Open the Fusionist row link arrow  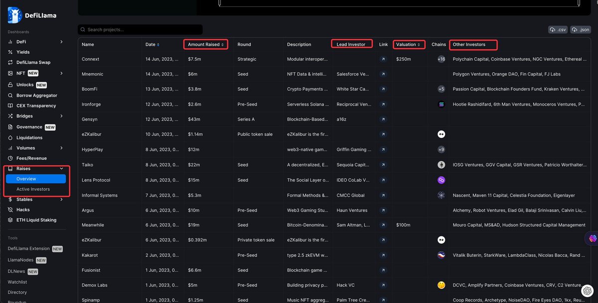click(383, 270)
